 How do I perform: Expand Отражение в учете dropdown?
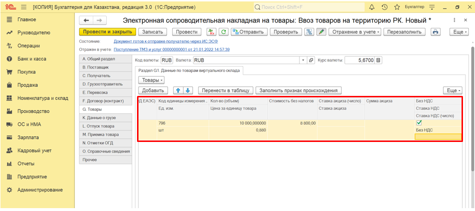[x=356, y=32]
